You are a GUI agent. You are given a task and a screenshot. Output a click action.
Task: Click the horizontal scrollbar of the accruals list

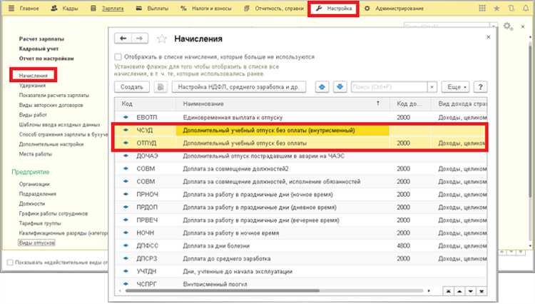[223, 291]
